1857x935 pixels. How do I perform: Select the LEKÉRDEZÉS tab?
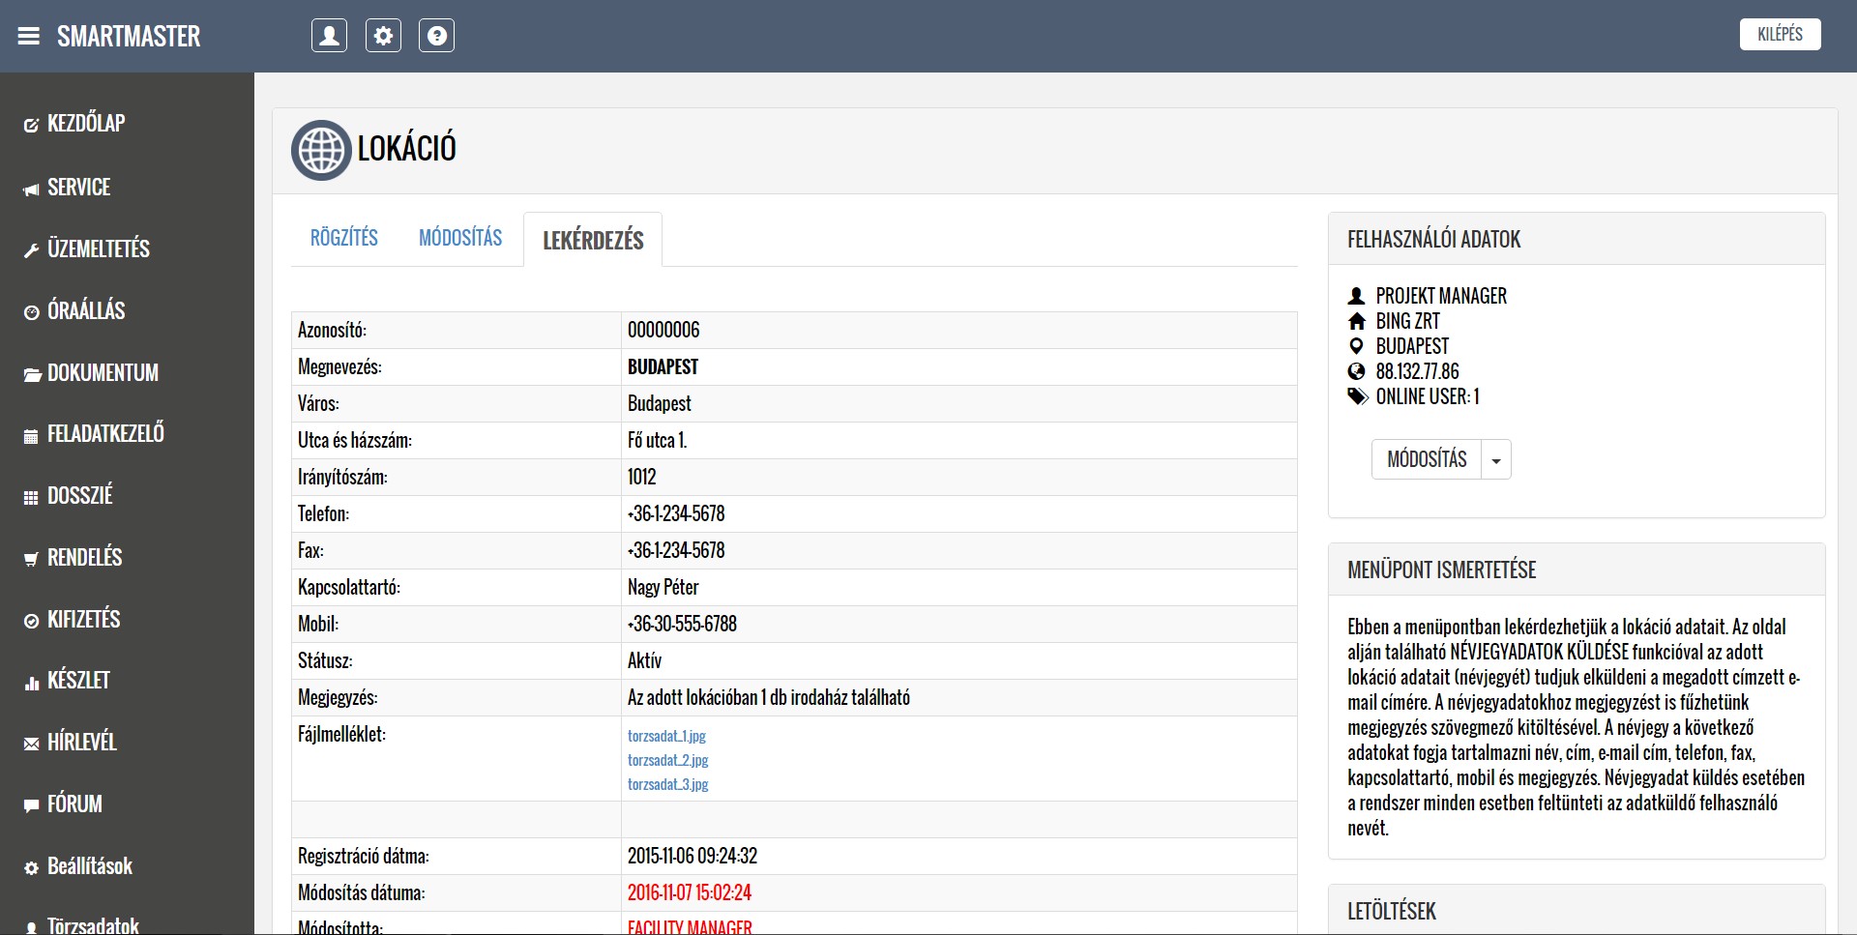593,241
